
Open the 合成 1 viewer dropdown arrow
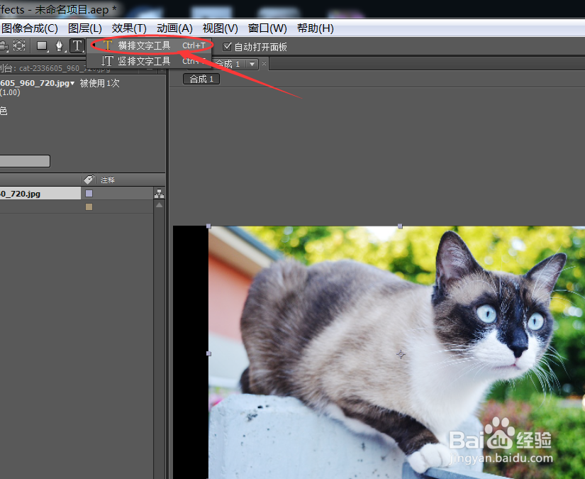point(252,64)
